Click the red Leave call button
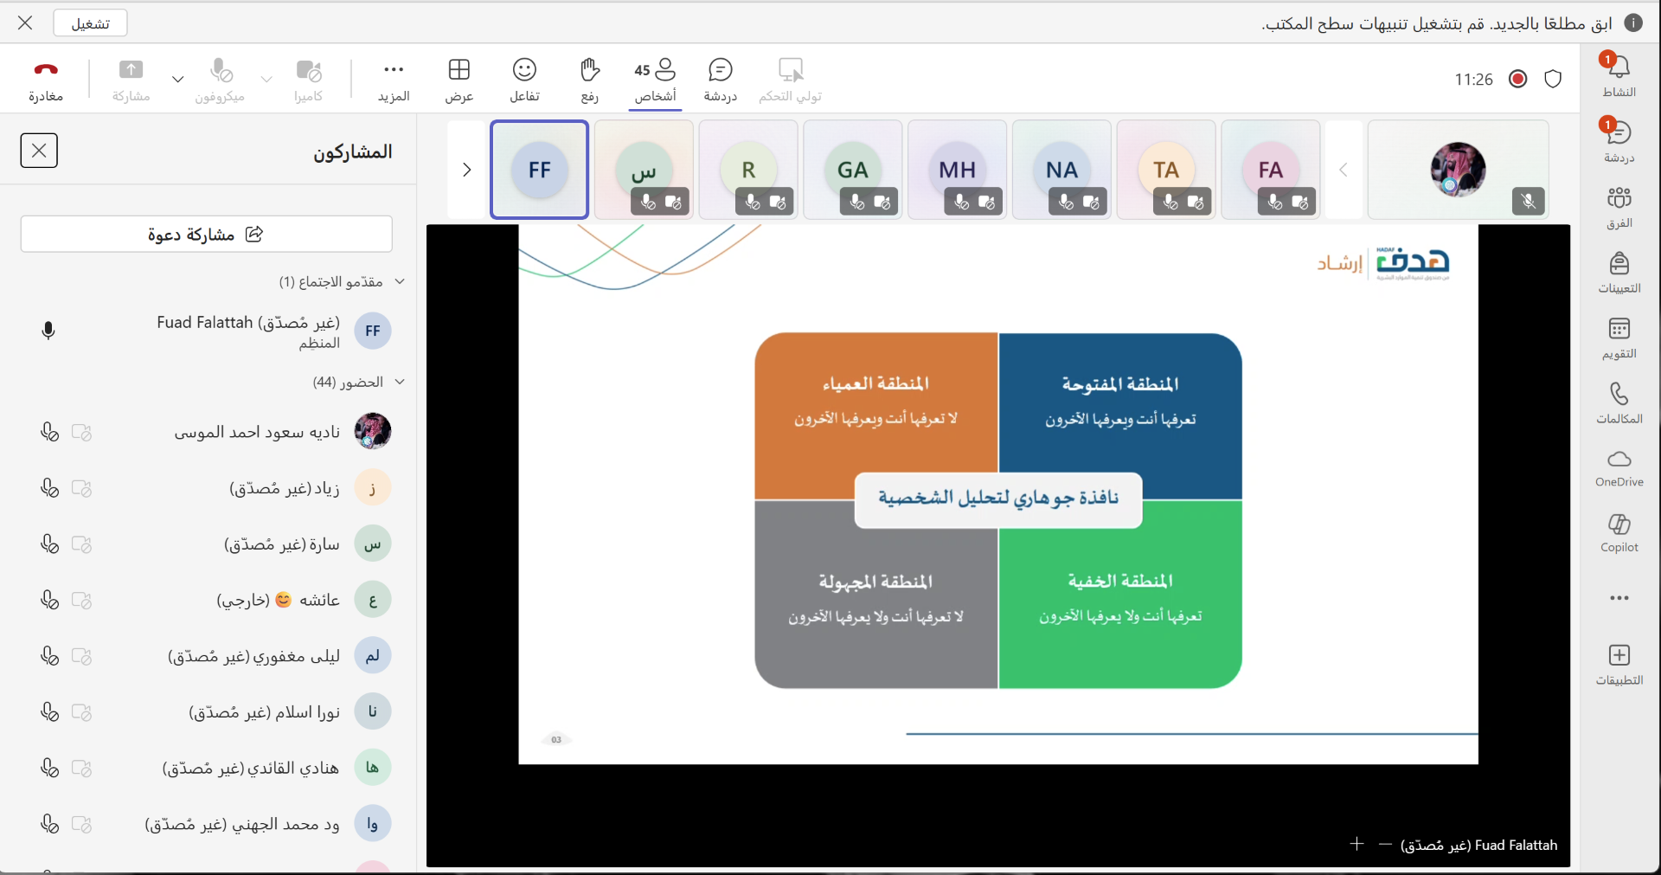Screen dimensions: 1661x875 tap(46, 80)
